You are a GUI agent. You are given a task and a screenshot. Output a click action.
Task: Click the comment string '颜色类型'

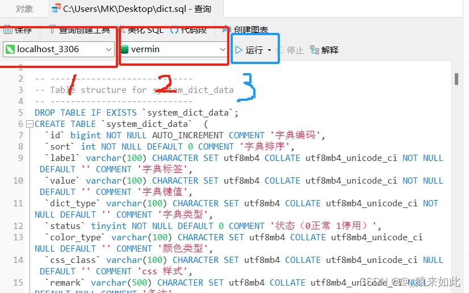point(182,249)
